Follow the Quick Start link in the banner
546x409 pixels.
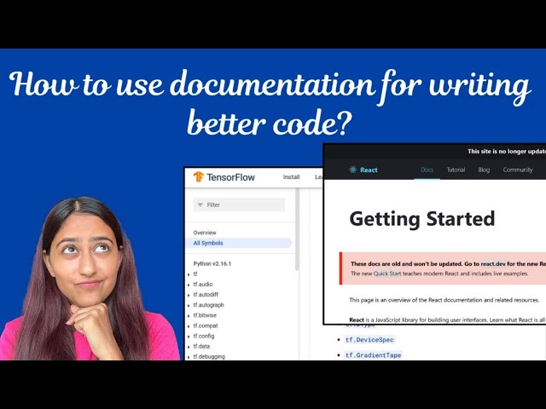pyautogui.click(x=387, y=274)
